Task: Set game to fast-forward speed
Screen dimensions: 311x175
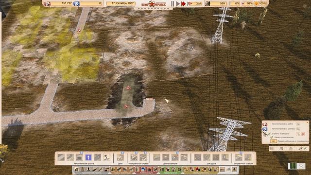Action: point(184,3)
